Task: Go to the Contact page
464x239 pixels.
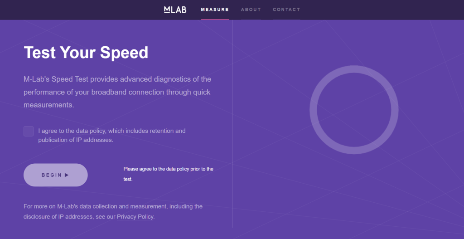Action: click(286, 10)
